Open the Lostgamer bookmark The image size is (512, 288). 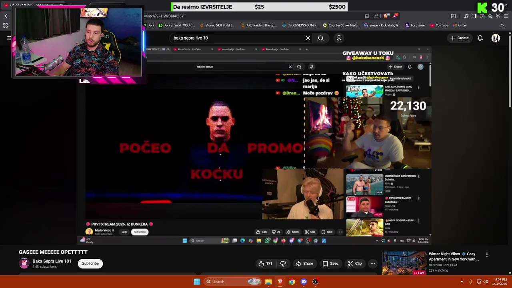[416, 25]
